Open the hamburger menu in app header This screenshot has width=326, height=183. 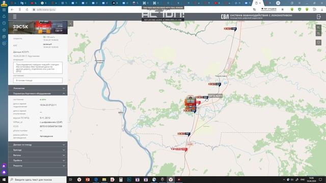pyautogui.click(x=15, y=17)
